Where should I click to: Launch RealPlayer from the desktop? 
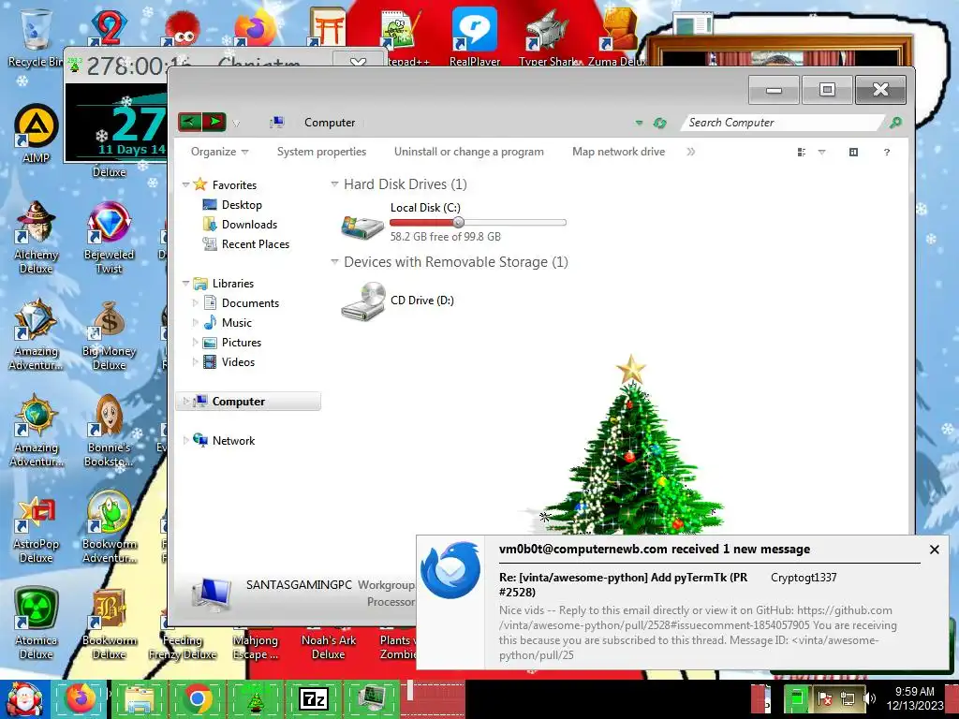[475, 37]
